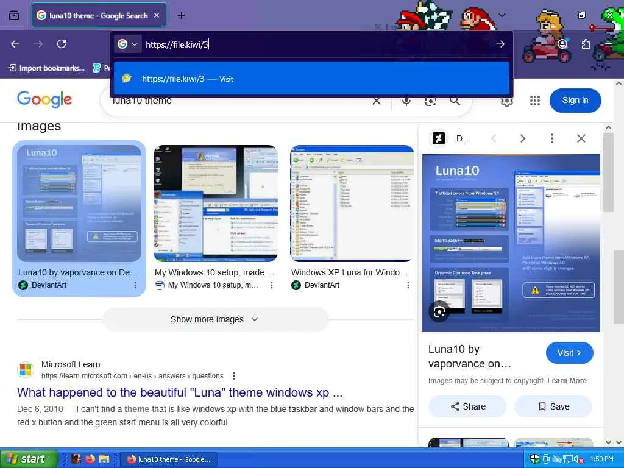Open the Extensions puzzle icon
Screen dimensions: 624x468
586,44
